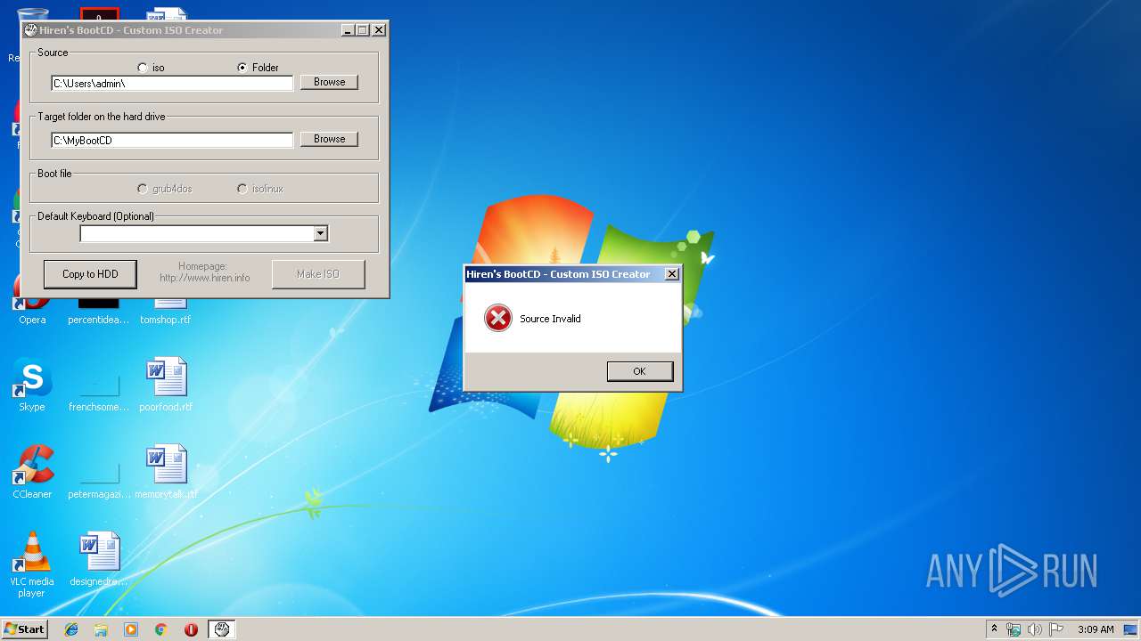The image size is (1141, 641).
Task: Switch to Hiren's BootCD taskbar button
Action: [x=222, y=629]
